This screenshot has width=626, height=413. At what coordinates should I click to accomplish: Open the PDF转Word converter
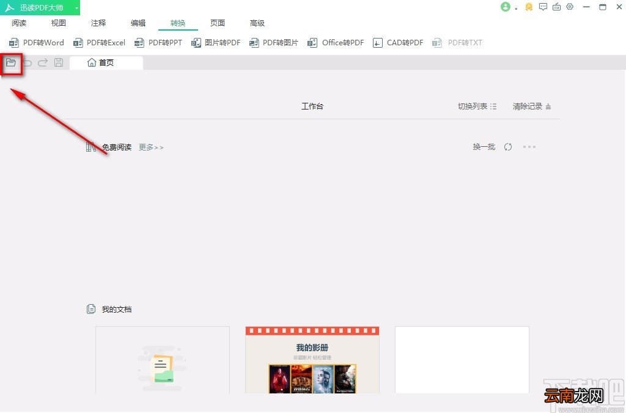(36, 43)
